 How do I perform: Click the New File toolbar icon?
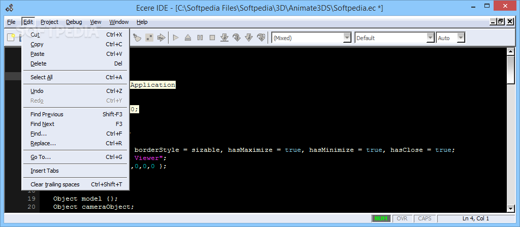(x=11, y=38)
